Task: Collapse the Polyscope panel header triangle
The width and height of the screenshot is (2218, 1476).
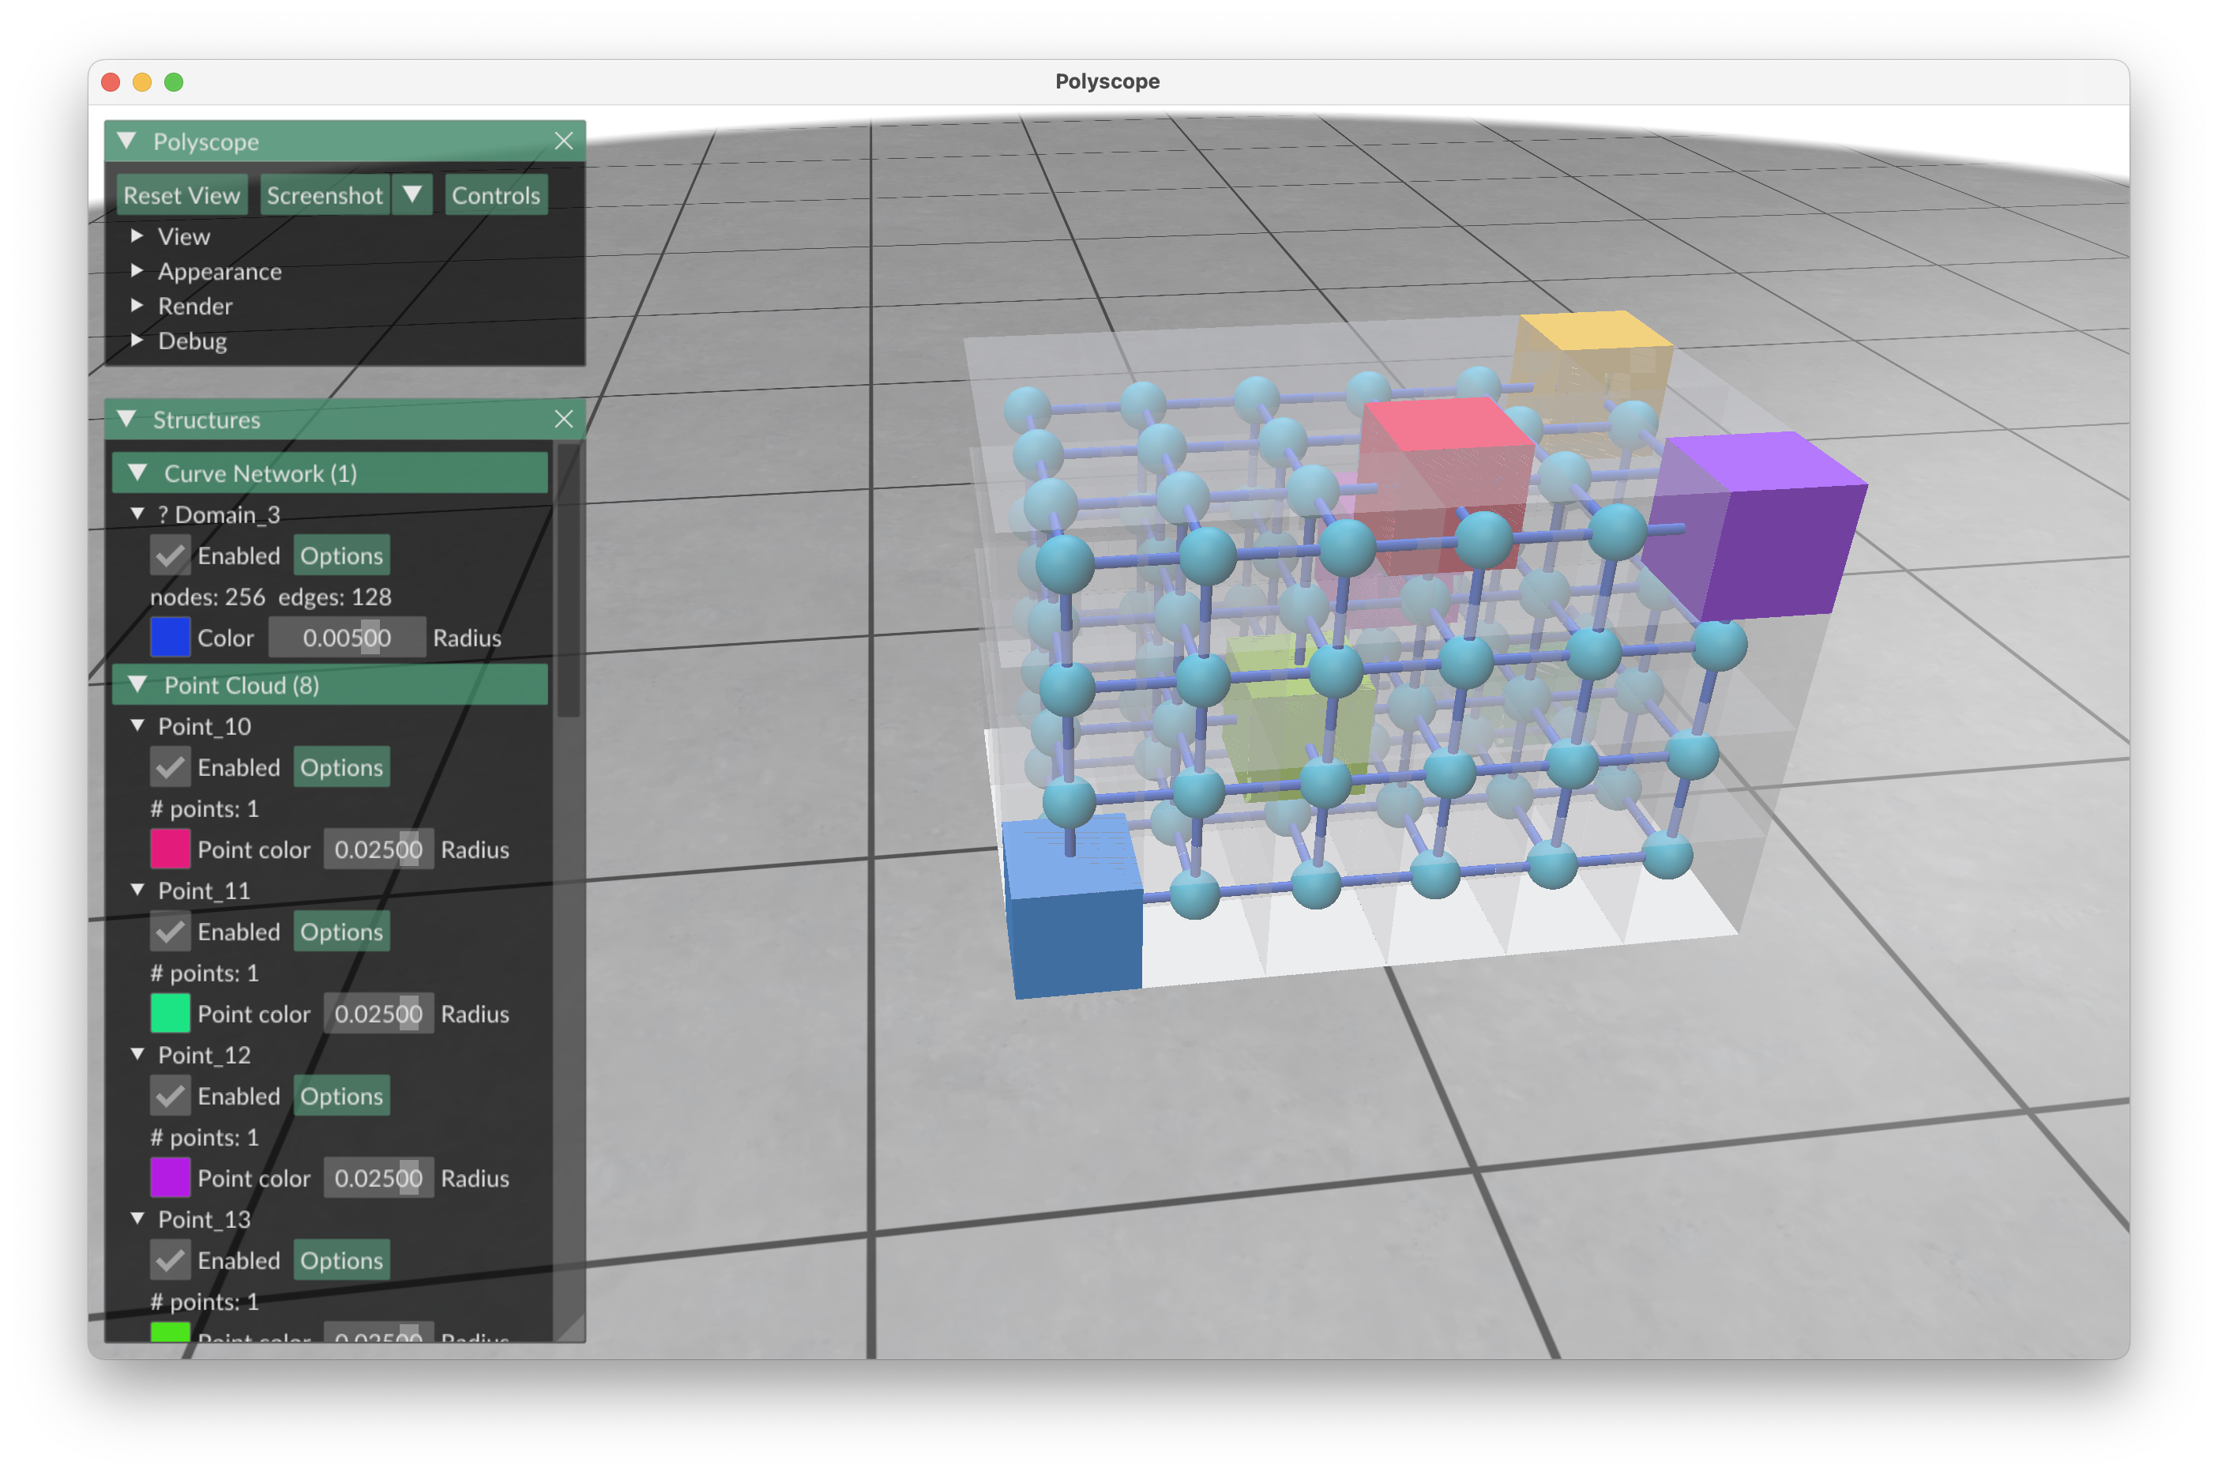Action: (127, 141)
